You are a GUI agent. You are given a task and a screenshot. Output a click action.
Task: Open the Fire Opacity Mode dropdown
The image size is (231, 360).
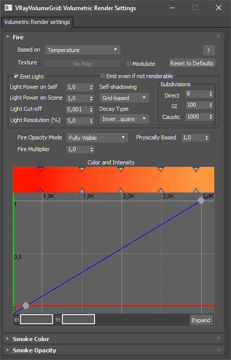[97, 137]
